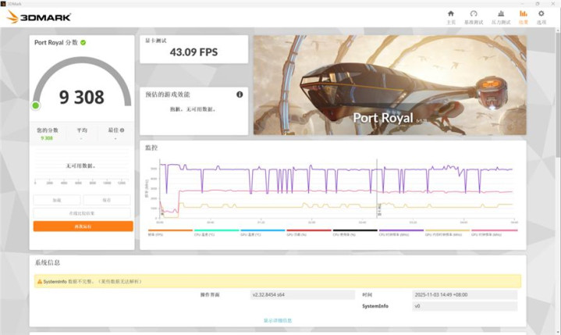The width and height of the screenshot is (561, 335).
Task: Go to 基准测试 benchmarks gauge icon
Action: coord(473,16)
